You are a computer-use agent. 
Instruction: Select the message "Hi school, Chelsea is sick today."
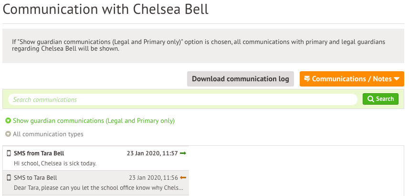pos(55,163)
